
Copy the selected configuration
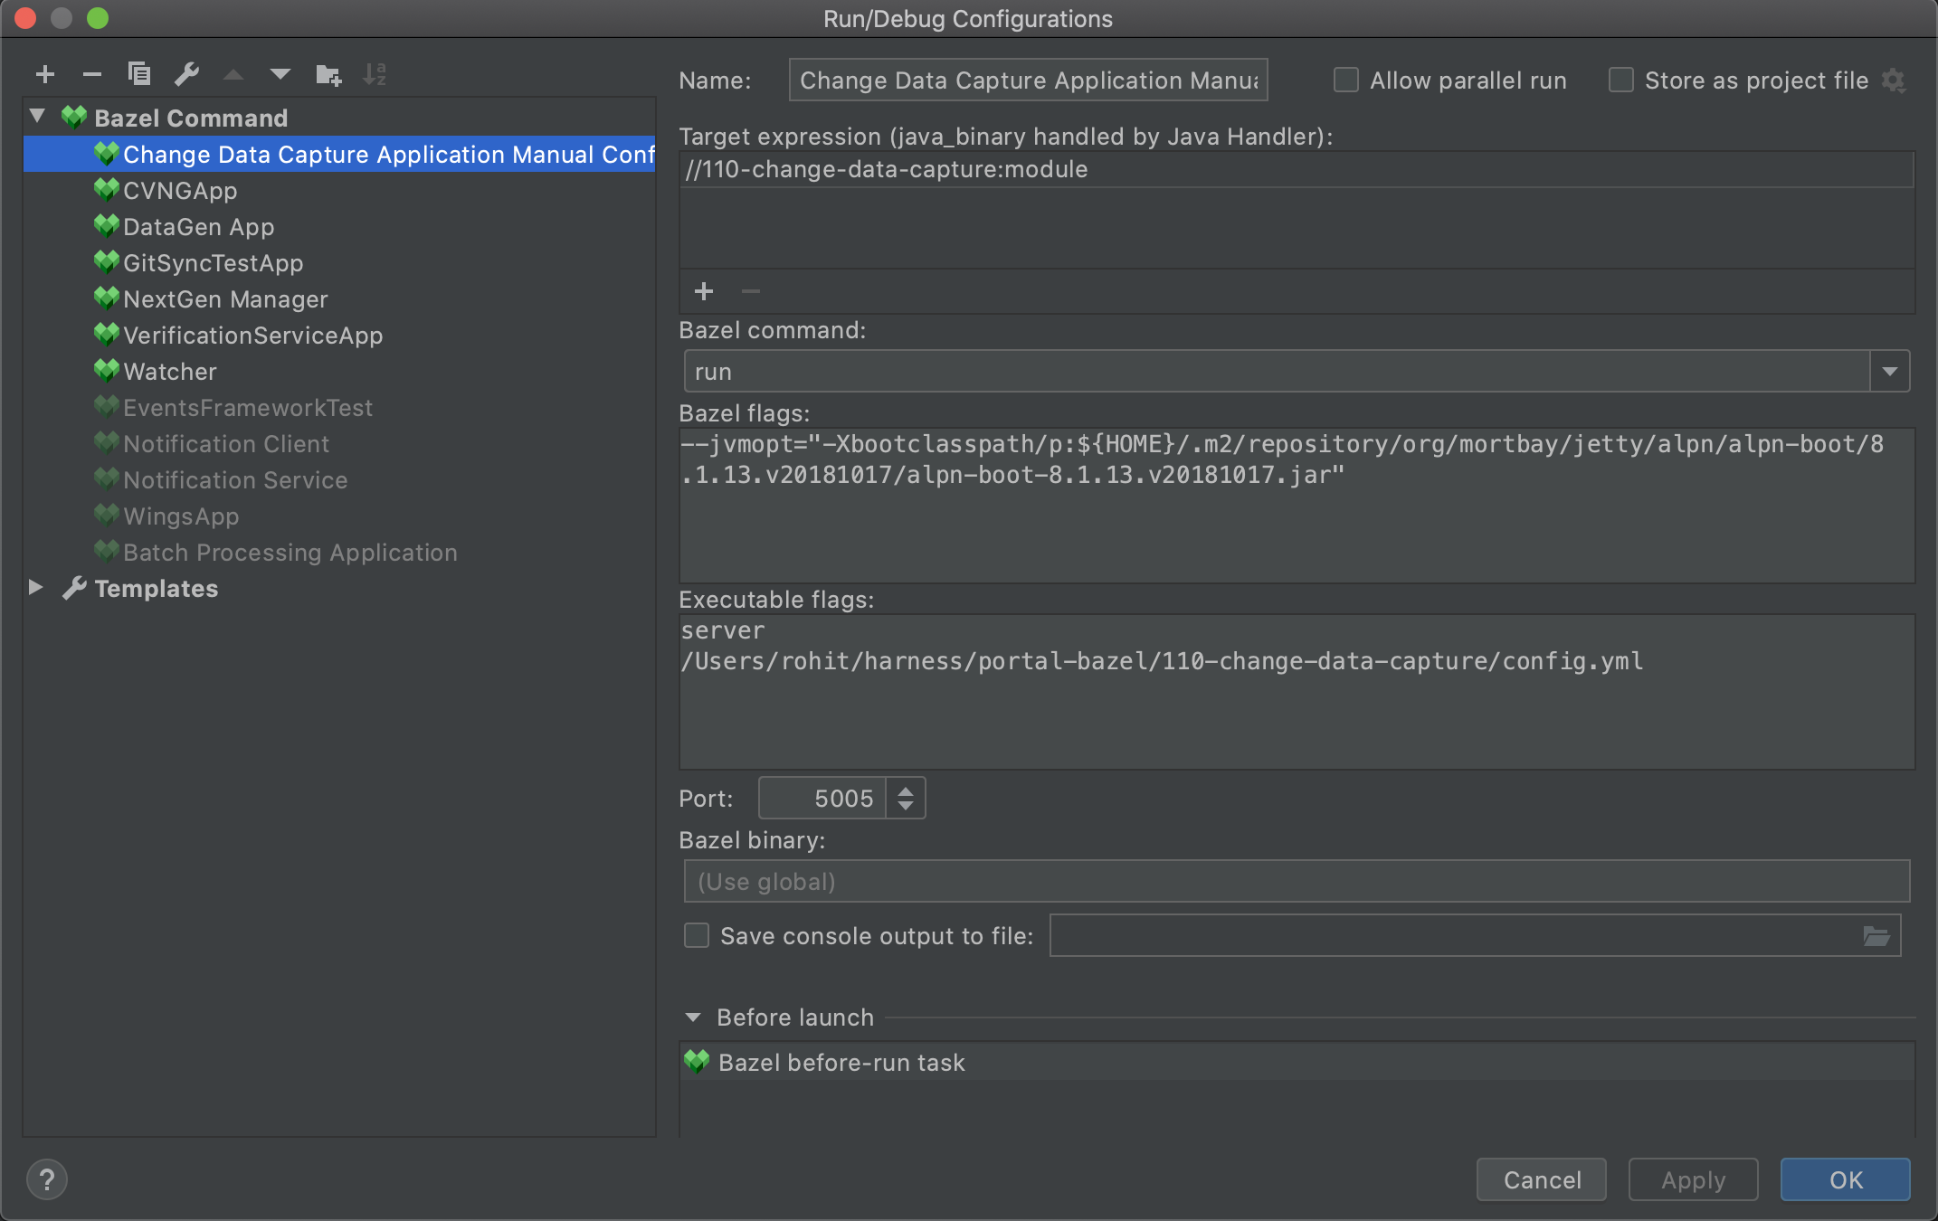[x=139, y=74]
